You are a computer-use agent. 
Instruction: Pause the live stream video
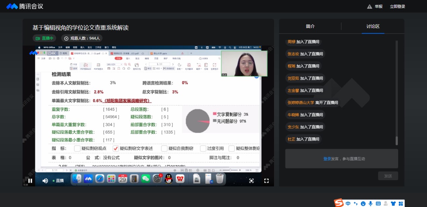click(30, 181)
